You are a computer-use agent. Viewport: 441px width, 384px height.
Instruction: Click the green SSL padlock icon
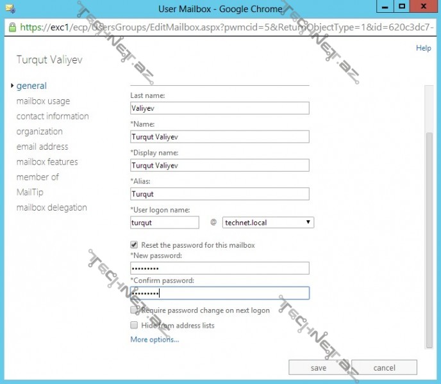click(x=12, y=28)
